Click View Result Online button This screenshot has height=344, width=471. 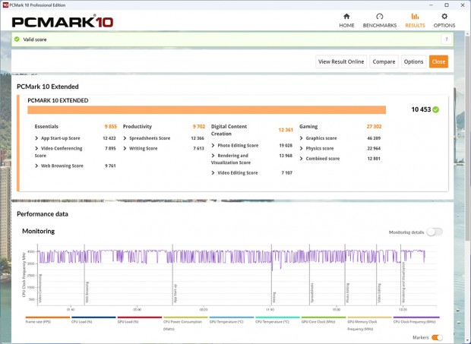341,62
